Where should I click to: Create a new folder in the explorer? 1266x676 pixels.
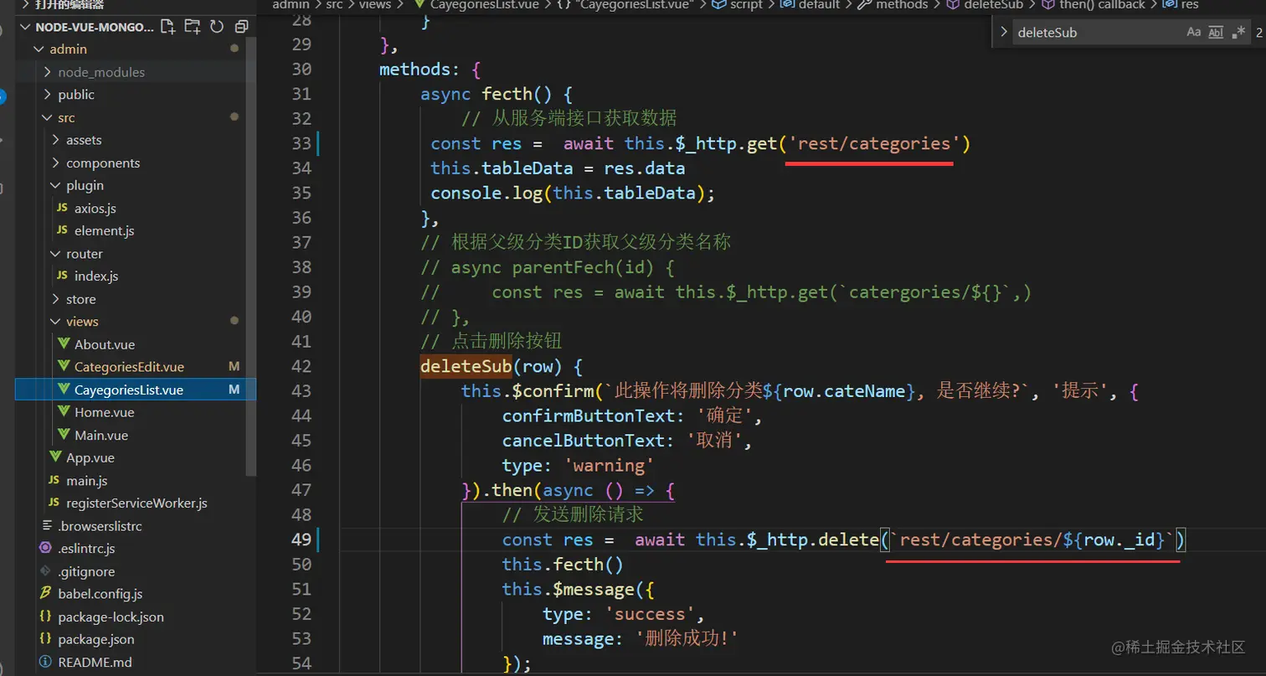[x=193, y=26]
